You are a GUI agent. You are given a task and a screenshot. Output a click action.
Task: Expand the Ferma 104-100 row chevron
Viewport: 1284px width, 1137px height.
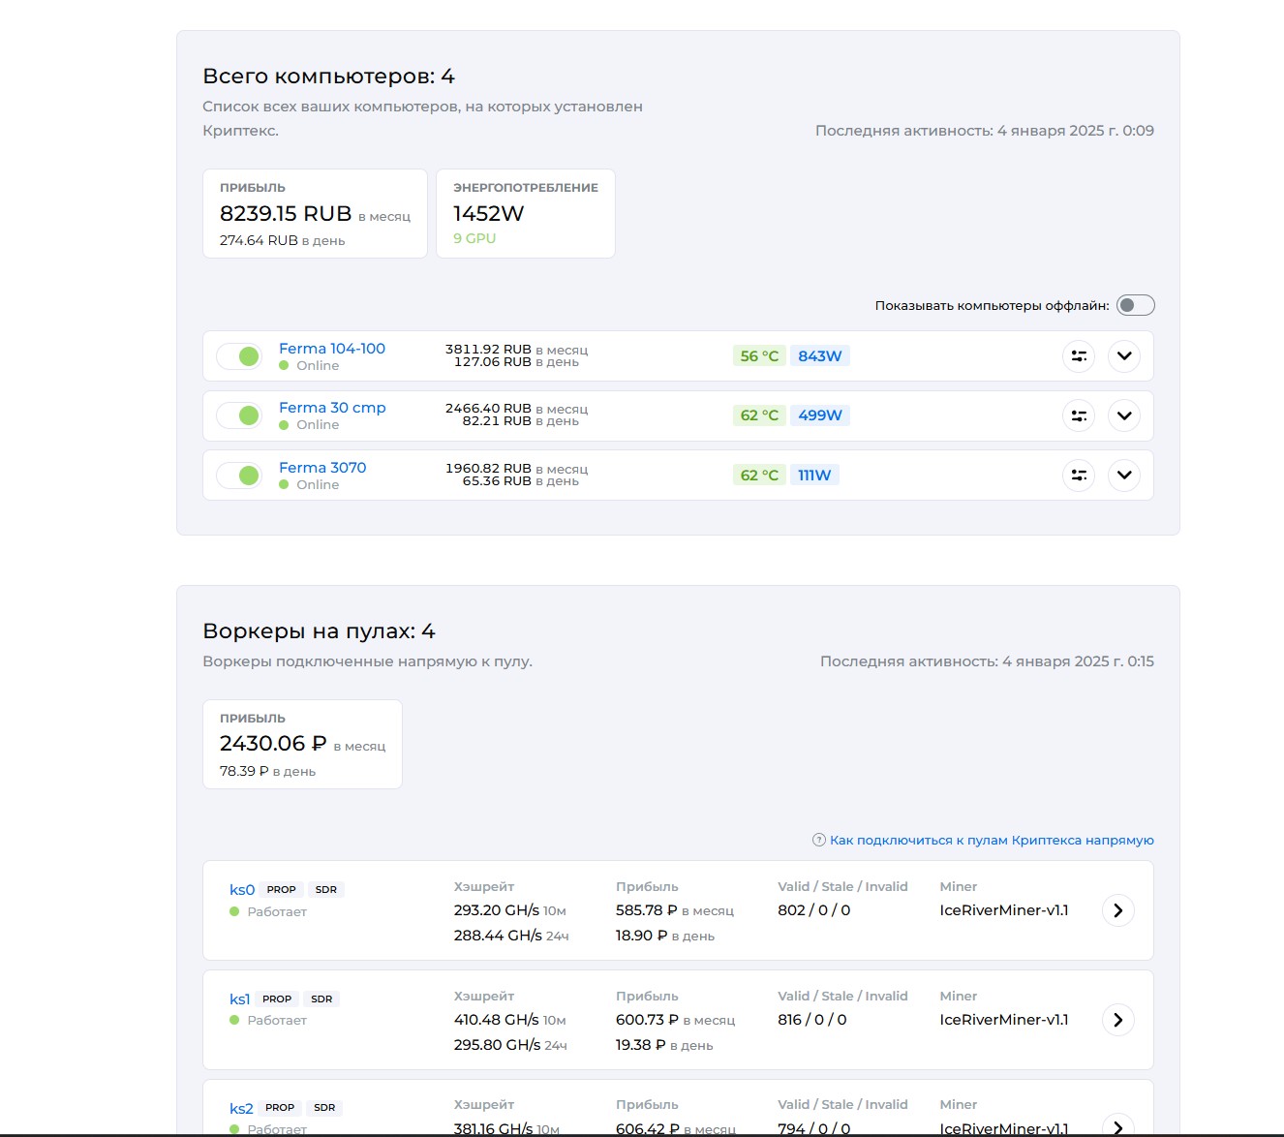(x=1124, y=356)
